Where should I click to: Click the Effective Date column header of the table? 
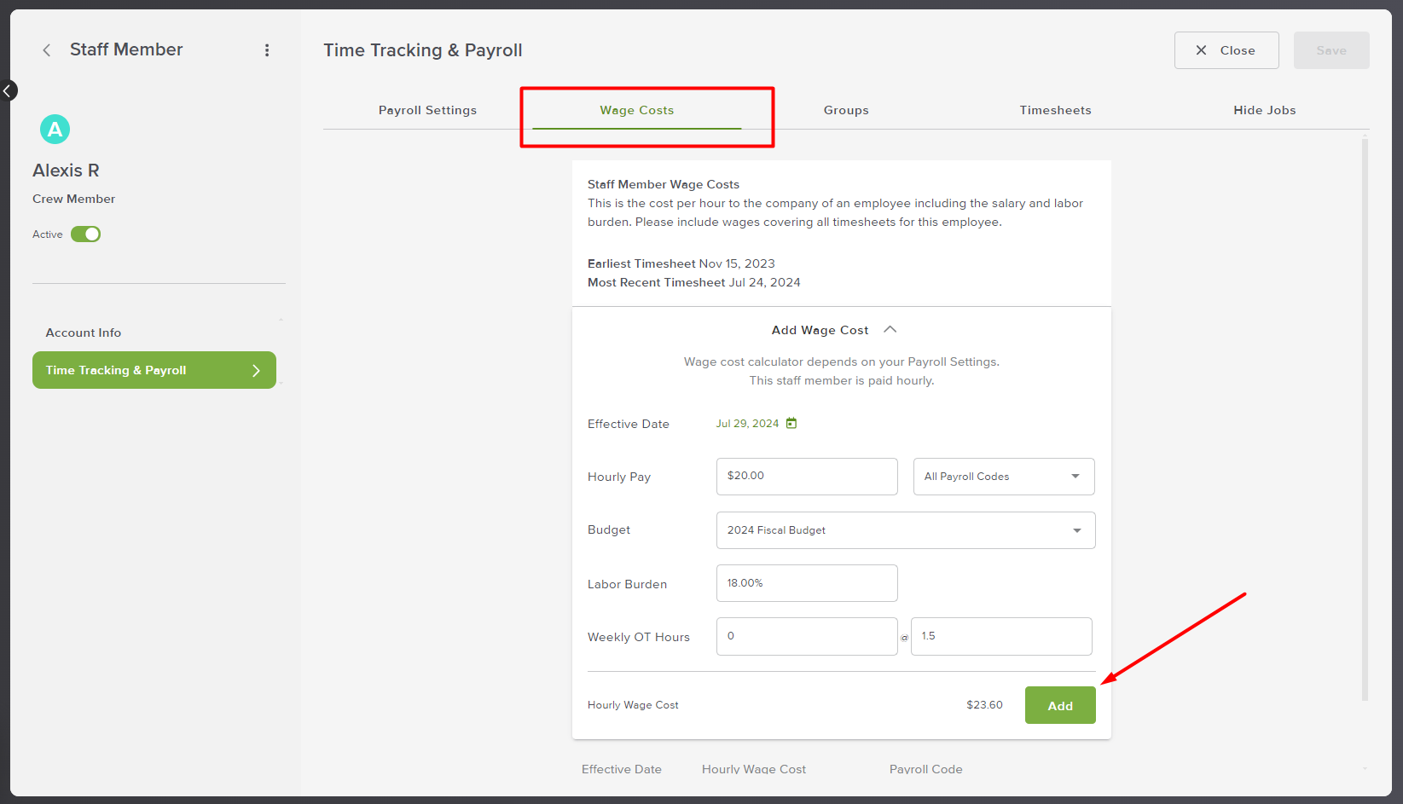(x=622, y=769)
